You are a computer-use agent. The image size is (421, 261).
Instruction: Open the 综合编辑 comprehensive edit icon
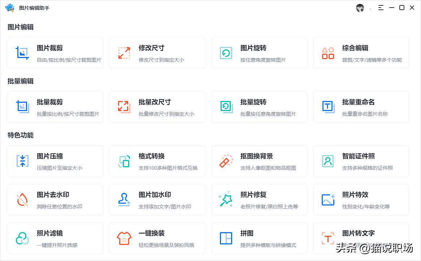[327, 53]
